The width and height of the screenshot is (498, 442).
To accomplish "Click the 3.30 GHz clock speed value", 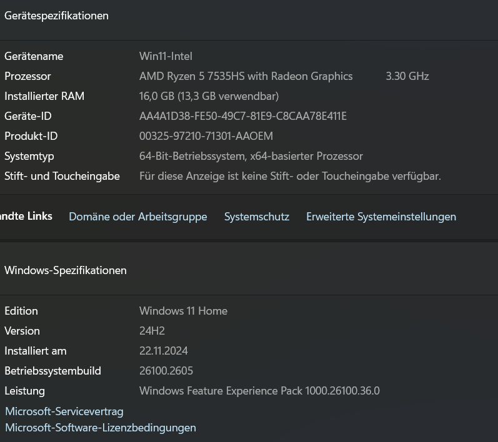I will coord(407,76).
